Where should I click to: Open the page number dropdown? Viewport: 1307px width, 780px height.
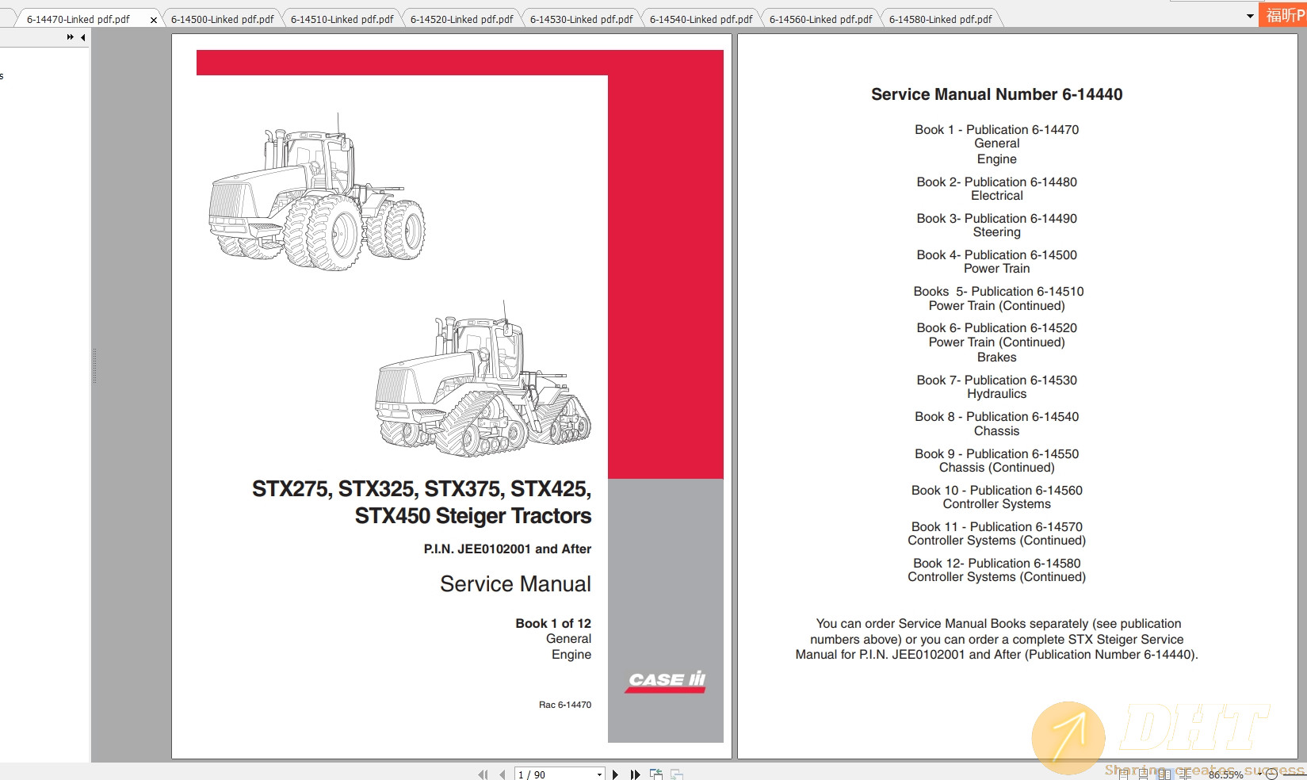point(598,774)
